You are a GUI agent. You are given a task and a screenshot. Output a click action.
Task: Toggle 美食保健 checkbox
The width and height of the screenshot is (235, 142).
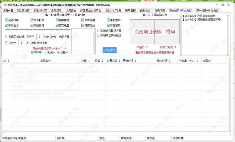[83, 20]
